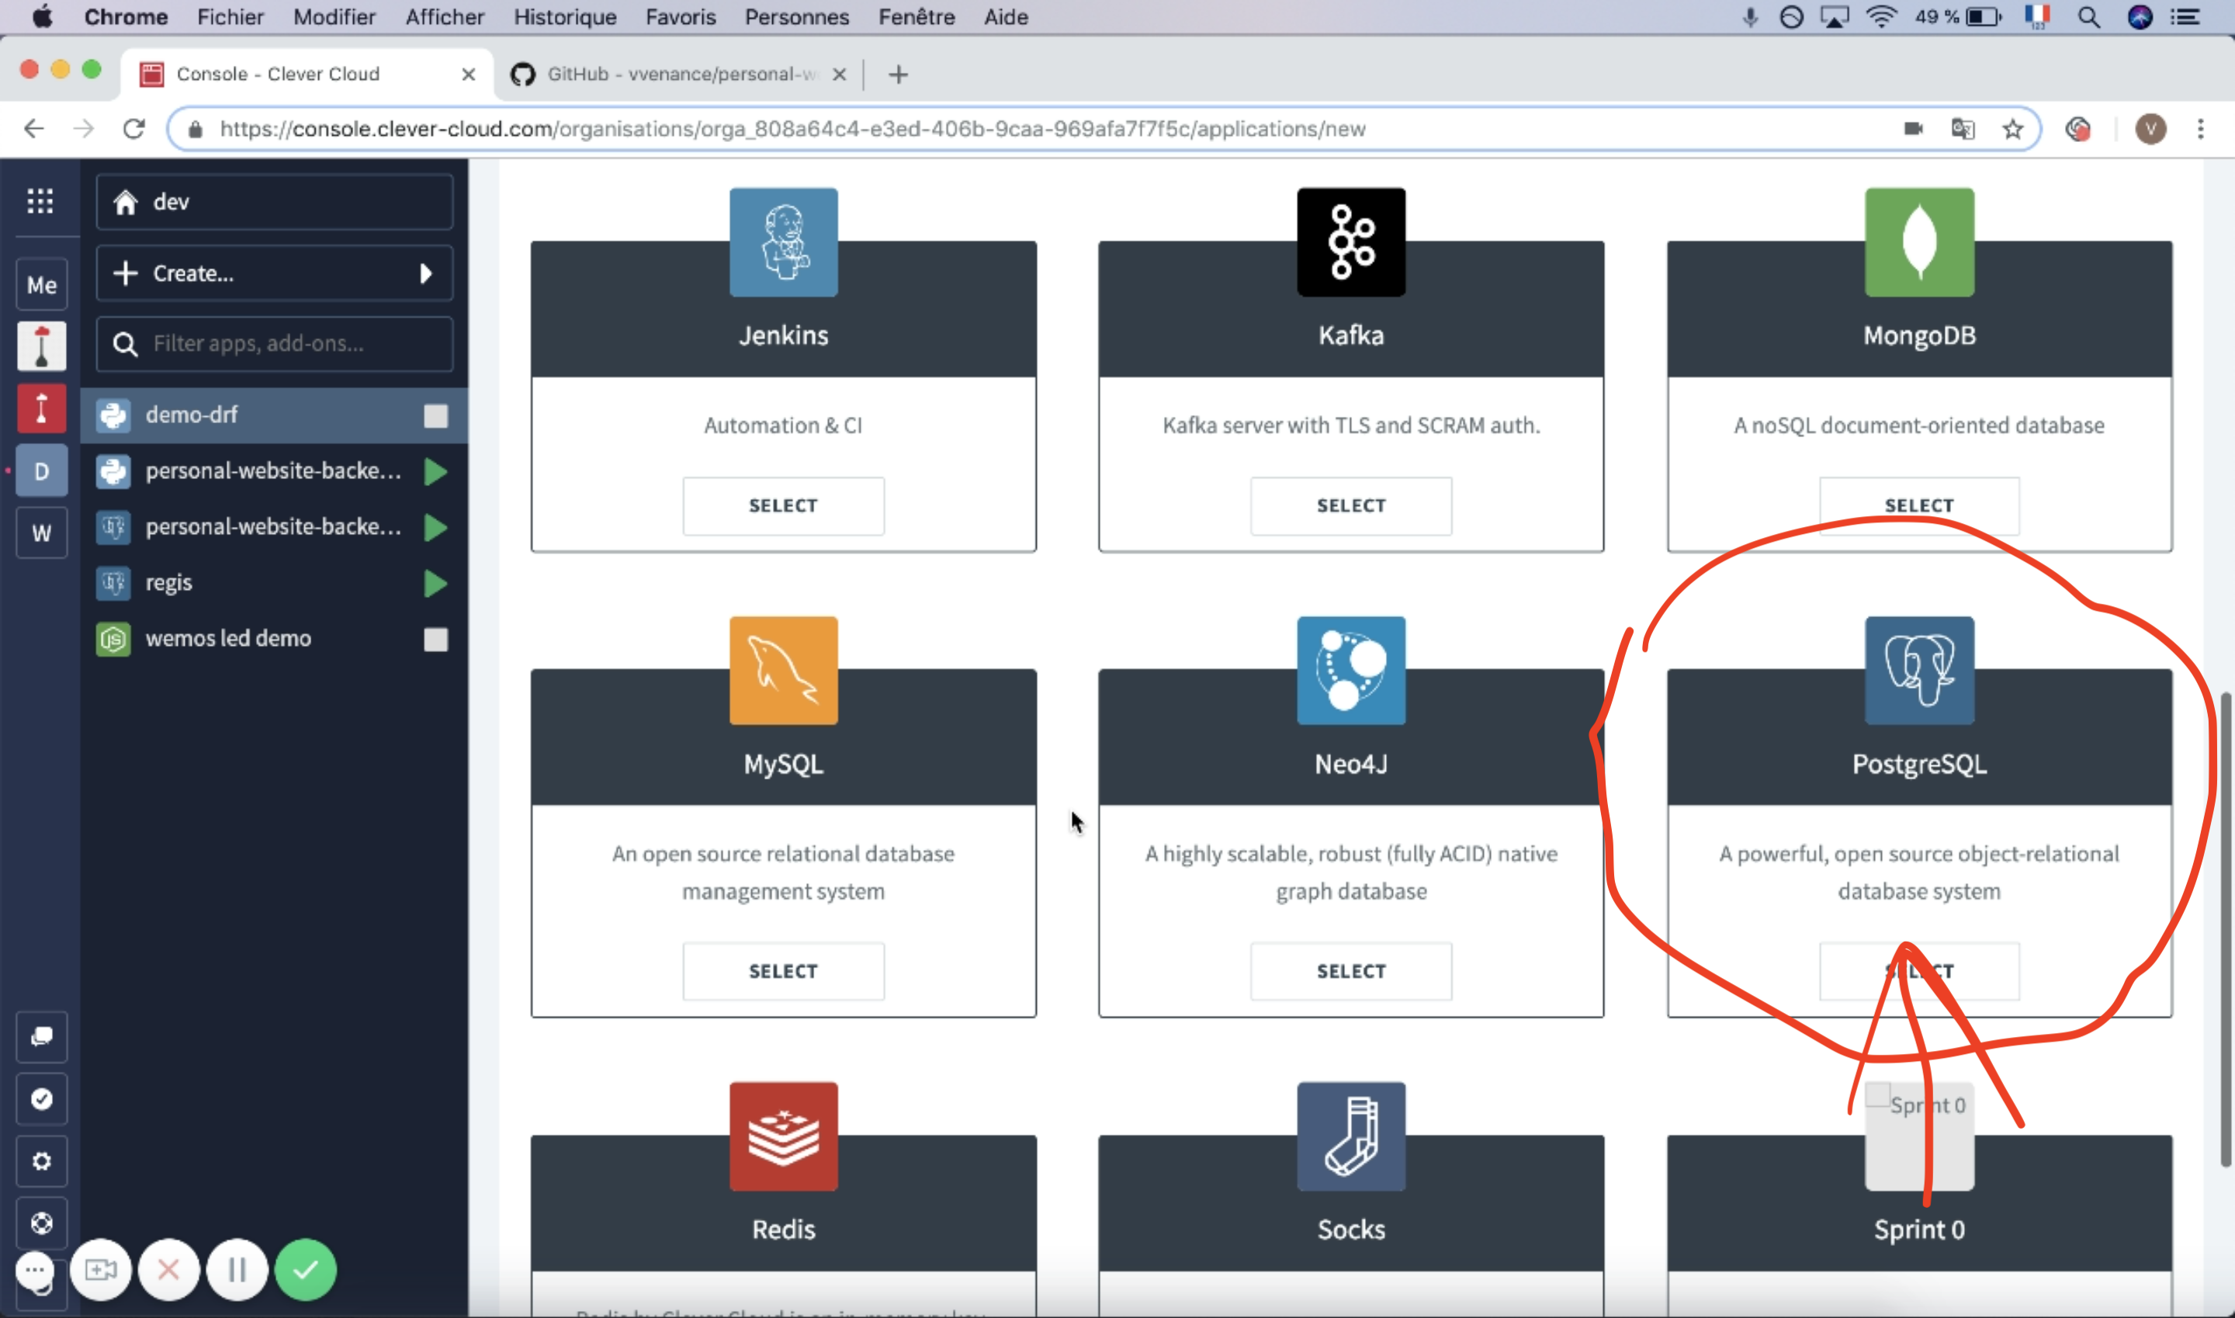Click the Jenkins logo tile

[x=783, y=241]
